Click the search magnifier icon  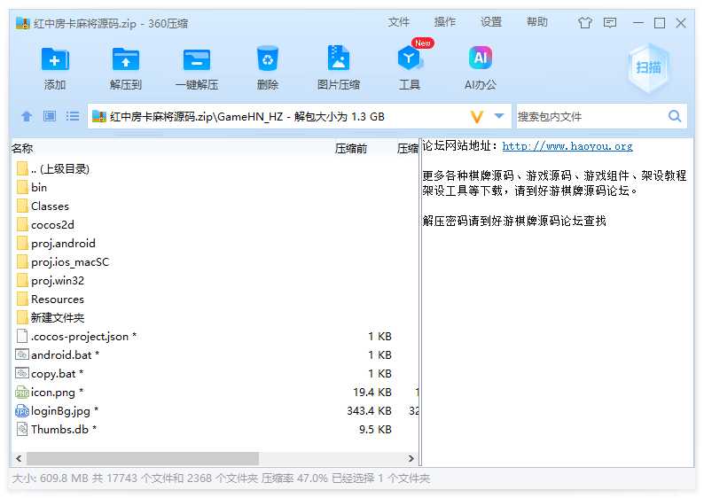point(675,116)
